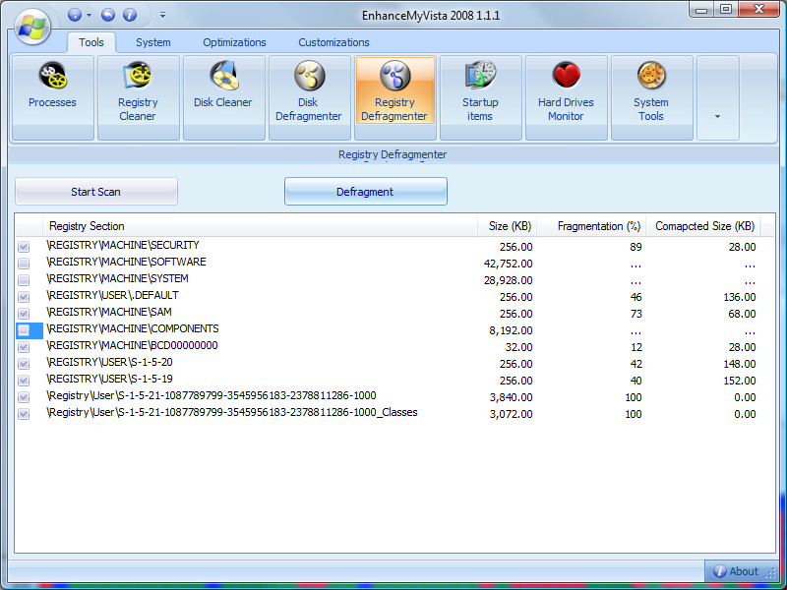This screenshot has height=590, width=787.
Task: Open Hard Drives Monitor
Action: (x=567, y=97)
